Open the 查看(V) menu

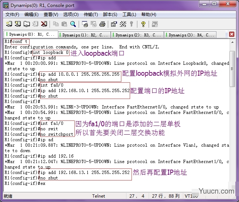(51, 15)
